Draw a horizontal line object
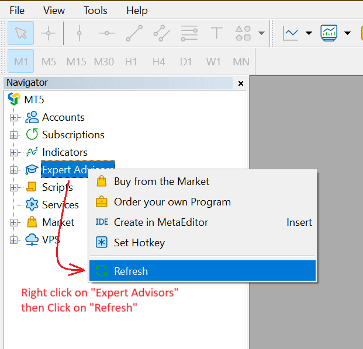 tap(107, 33)
